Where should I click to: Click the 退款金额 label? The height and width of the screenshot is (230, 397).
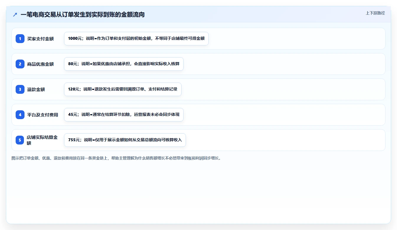[x=36, y=89]
